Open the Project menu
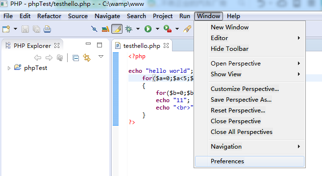 (x=163, y=16)
